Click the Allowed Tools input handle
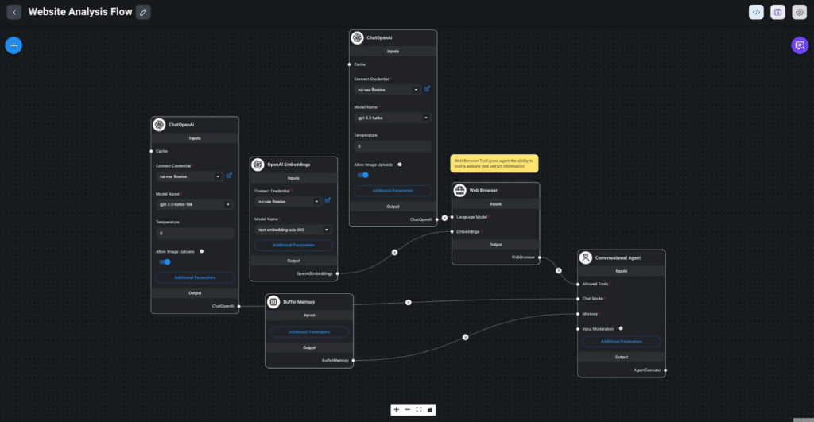 (578, 284)
